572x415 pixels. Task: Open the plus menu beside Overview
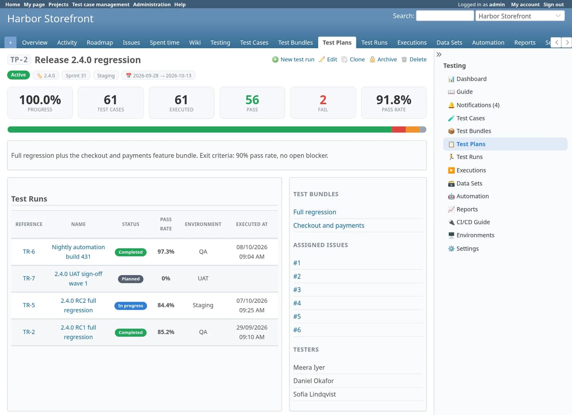[x=10, y=42]
